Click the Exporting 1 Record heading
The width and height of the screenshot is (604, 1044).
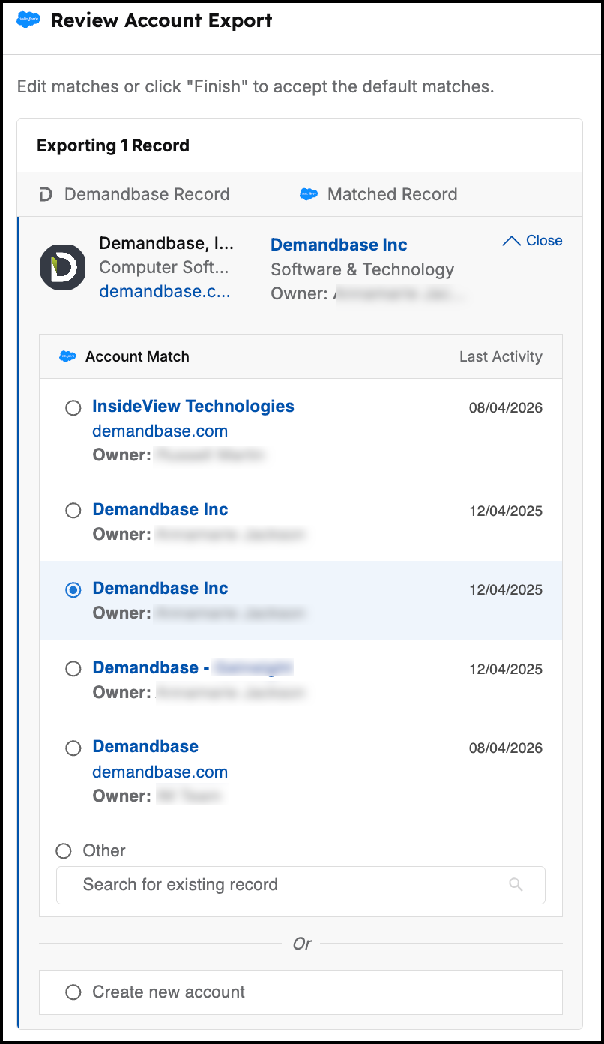tap(113, 145)
